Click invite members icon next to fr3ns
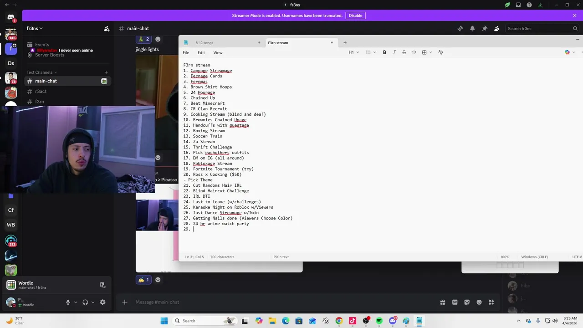583x328 pixels. [x=107, y=28]
